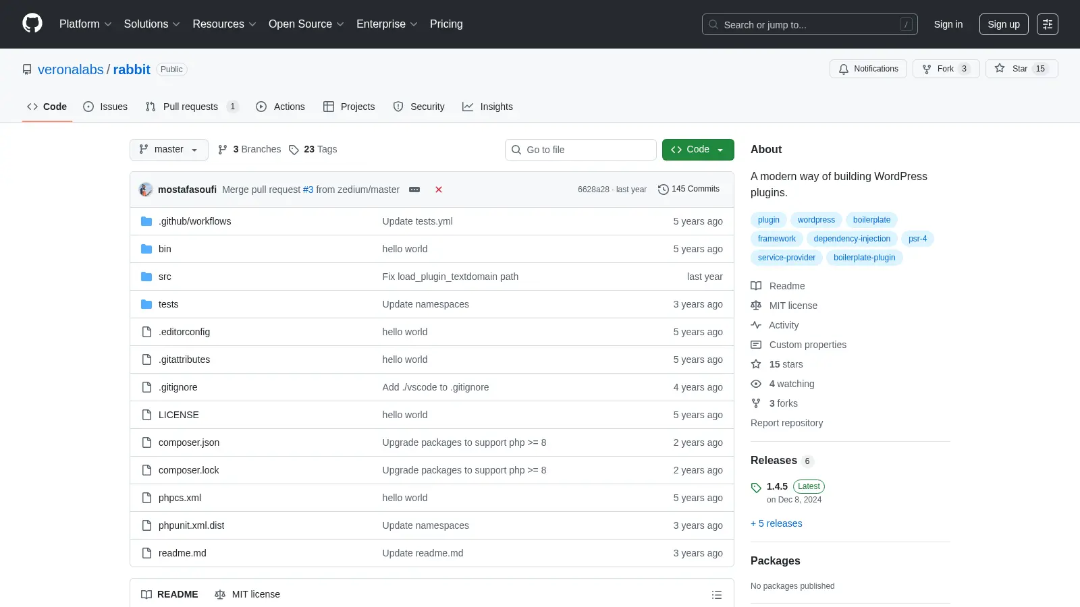Open the README outline list icon
The image size is (1080, 607).
click(717, 595)
